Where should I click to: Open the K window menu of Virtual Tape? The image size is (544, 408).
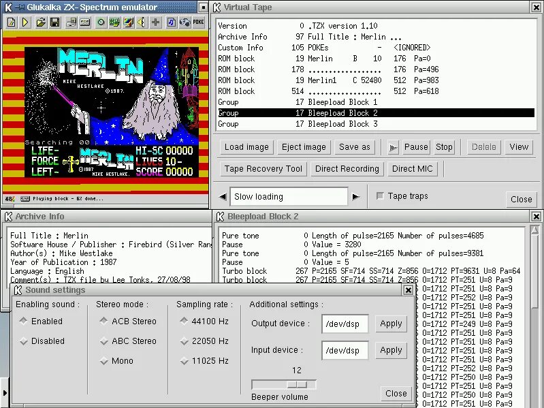click(217, 7)
